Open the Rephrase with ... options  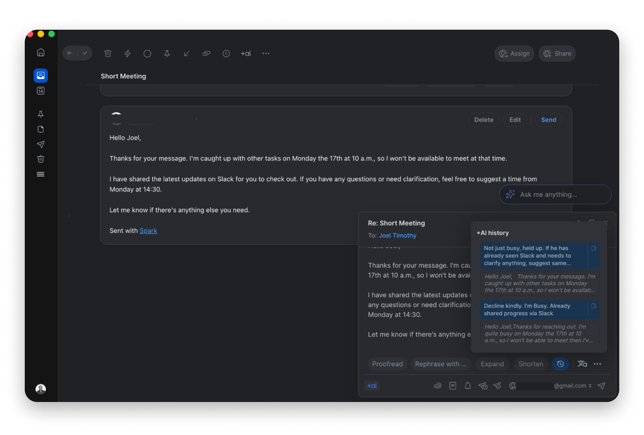click(441, 364)
